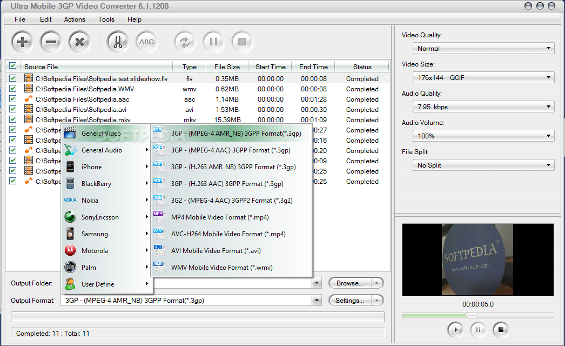Uncheck the Softpedia.aac file checkbox
565x346 pixels.
point(13,98)
